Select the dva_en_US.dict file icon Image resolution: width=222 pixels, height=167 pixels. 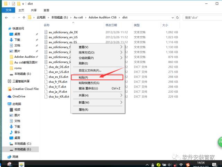[x=46, y=72]
